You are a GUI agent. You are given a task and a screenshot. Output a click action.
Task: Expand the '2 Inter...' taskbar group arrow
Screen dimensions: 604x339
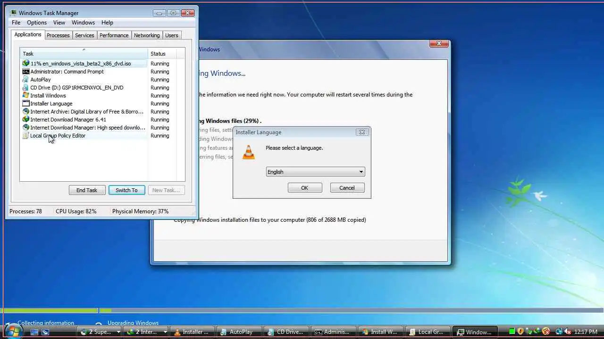click(165, 332)
